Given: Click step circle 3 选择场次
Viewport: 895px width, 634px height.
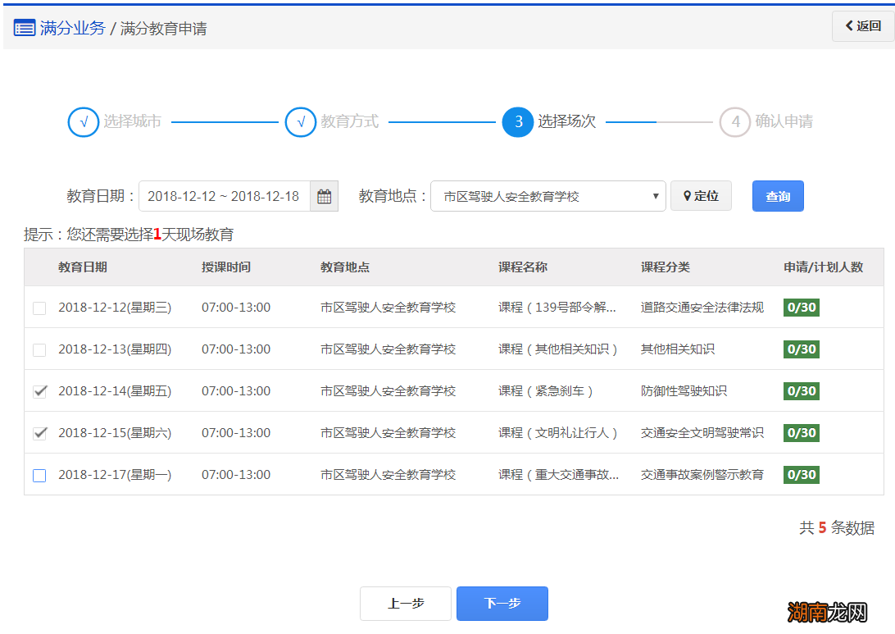Looking at the screenshot, I should (x=517, y=121).
